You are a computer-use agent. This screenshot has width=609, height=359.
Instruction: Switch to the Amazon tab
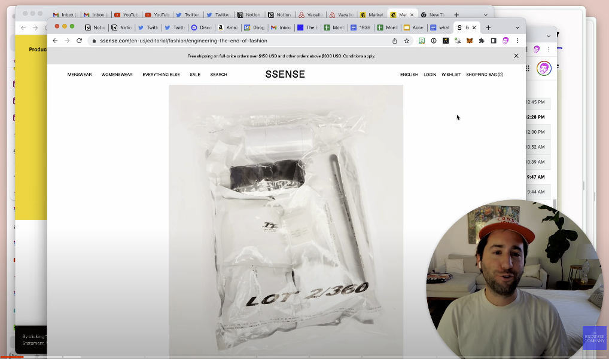click(228, 27)
